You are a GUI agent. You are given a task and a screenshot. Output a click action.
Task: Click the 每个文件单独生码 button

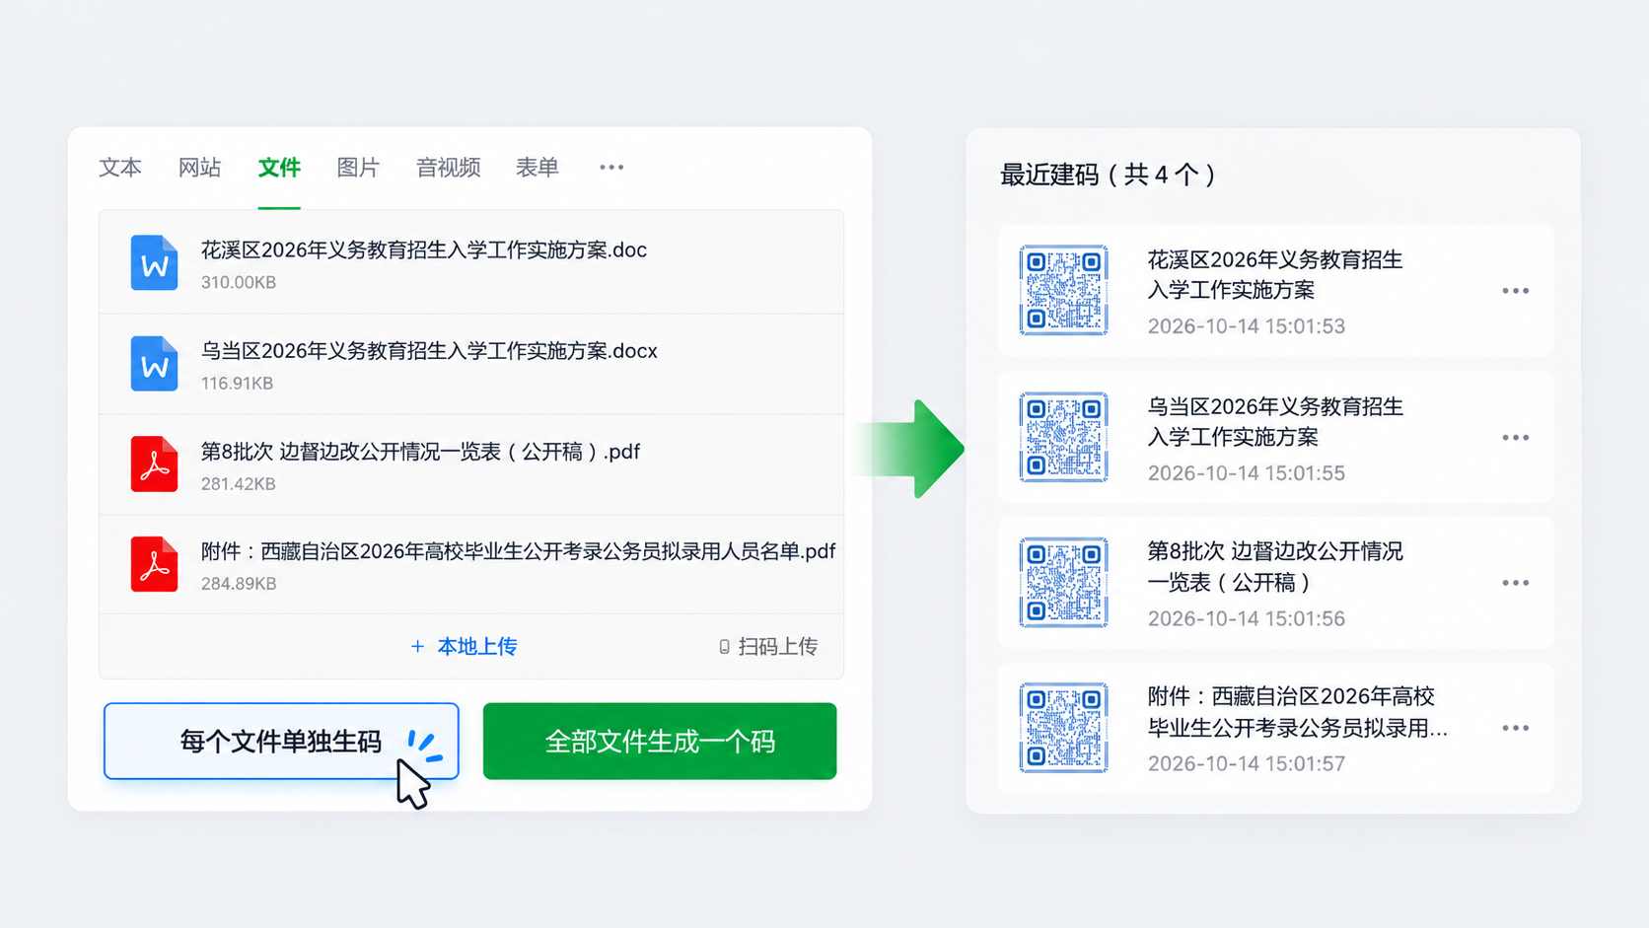pyautogui.click(x=281, y=742)
